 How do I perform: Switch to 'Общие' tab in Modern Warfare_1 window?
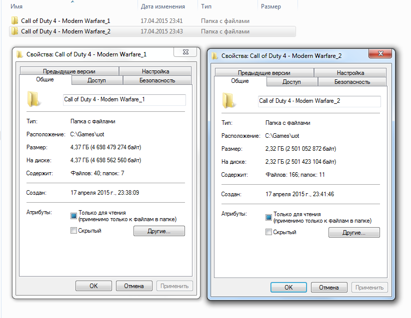[45, 79]
